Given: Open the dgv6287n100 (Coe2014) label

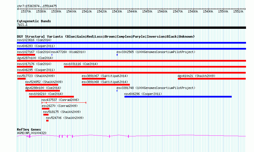Looking at the screenshot, I should (x=35, y=58).
